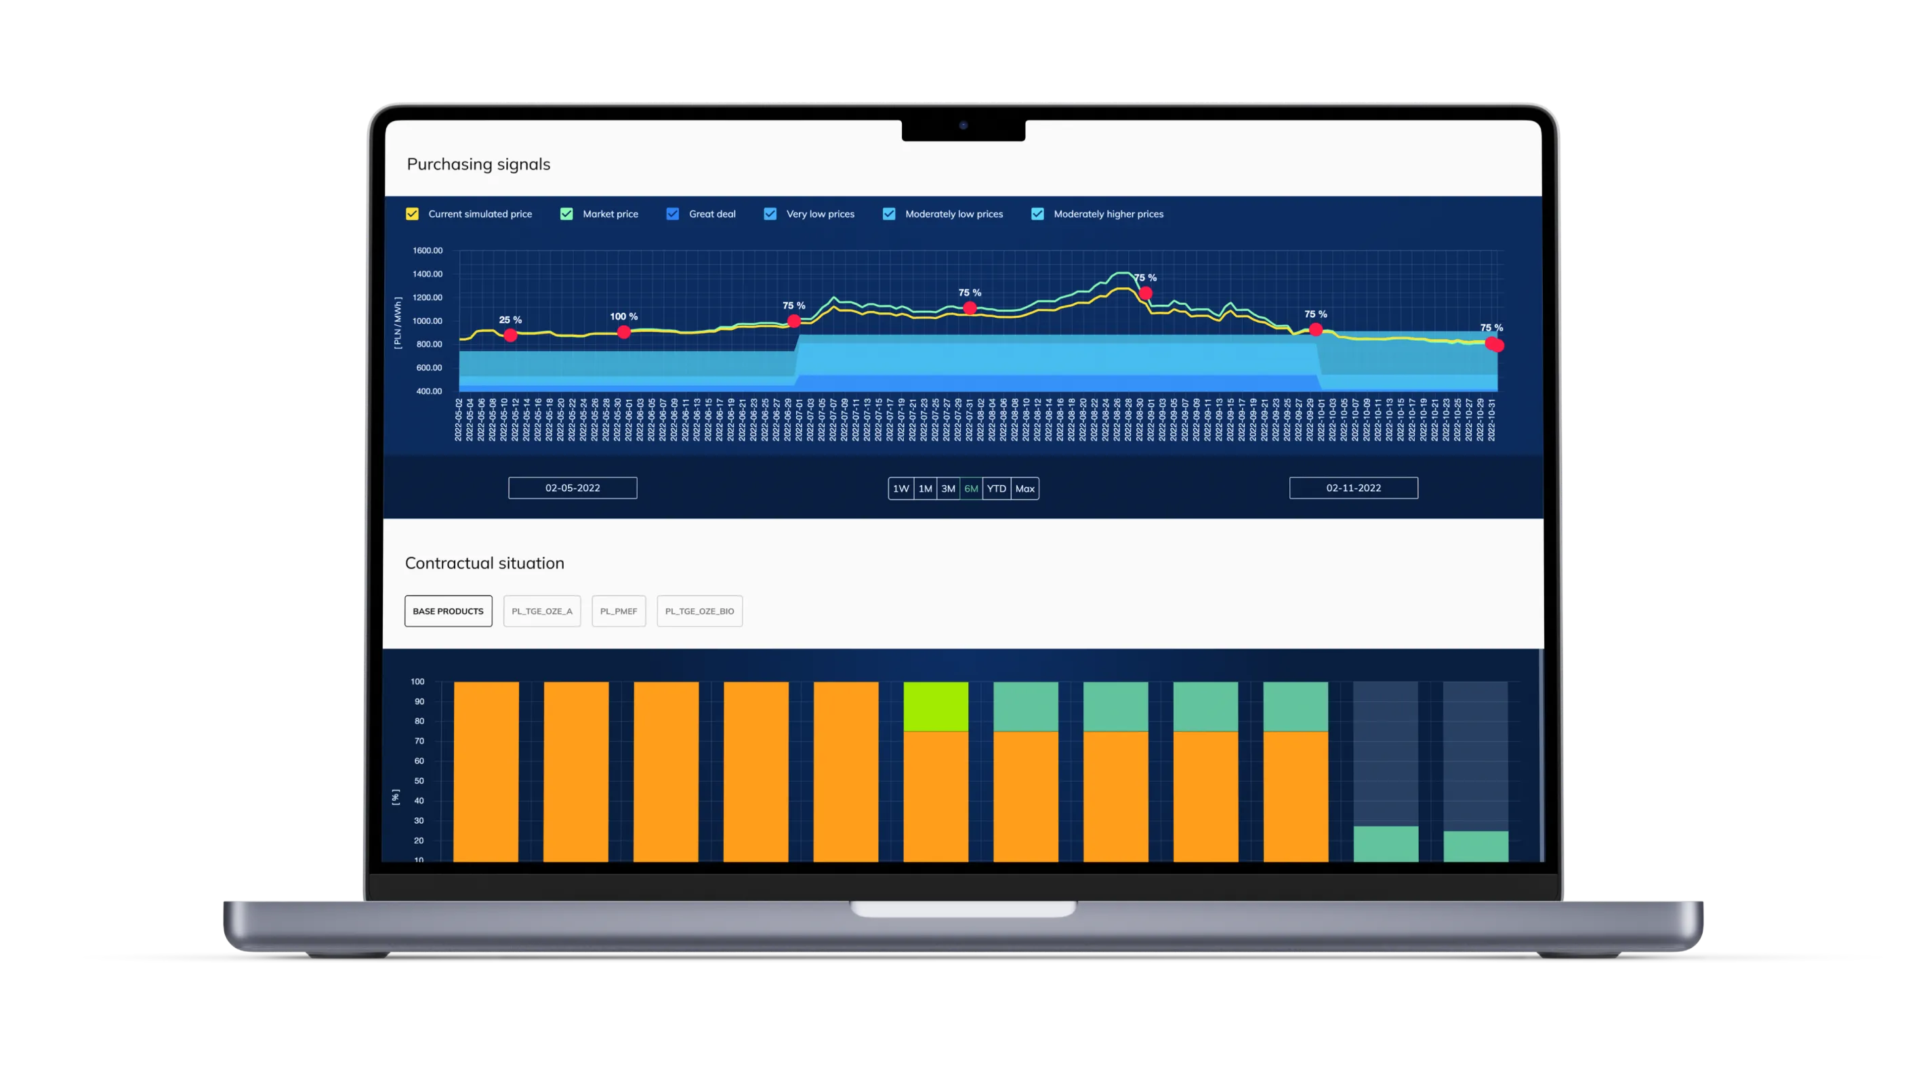Disable the Very low prices series

[x=770, y=214]
